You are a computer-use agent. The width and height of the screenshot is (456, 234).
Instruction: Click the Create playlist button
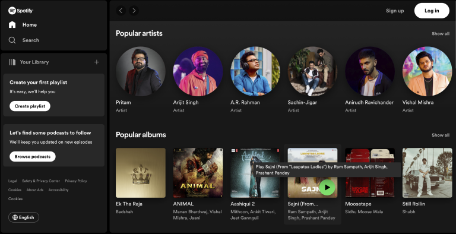click(30, 106)
